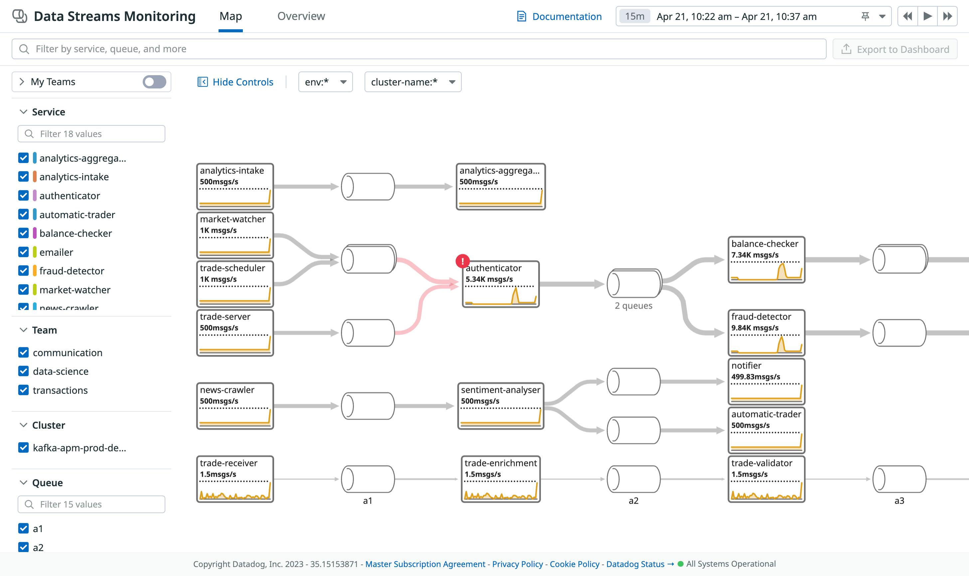Click the fast-forward time icon
The width and height of the screenshot is (969, 576).
coord(947,16)
